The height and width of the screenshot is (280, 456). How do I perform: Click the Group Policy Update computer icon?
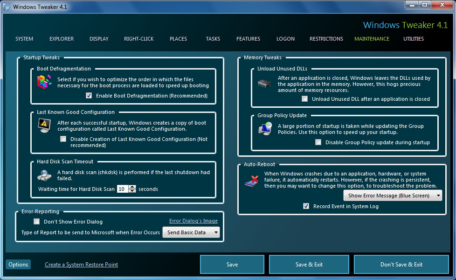pos(264,129)
